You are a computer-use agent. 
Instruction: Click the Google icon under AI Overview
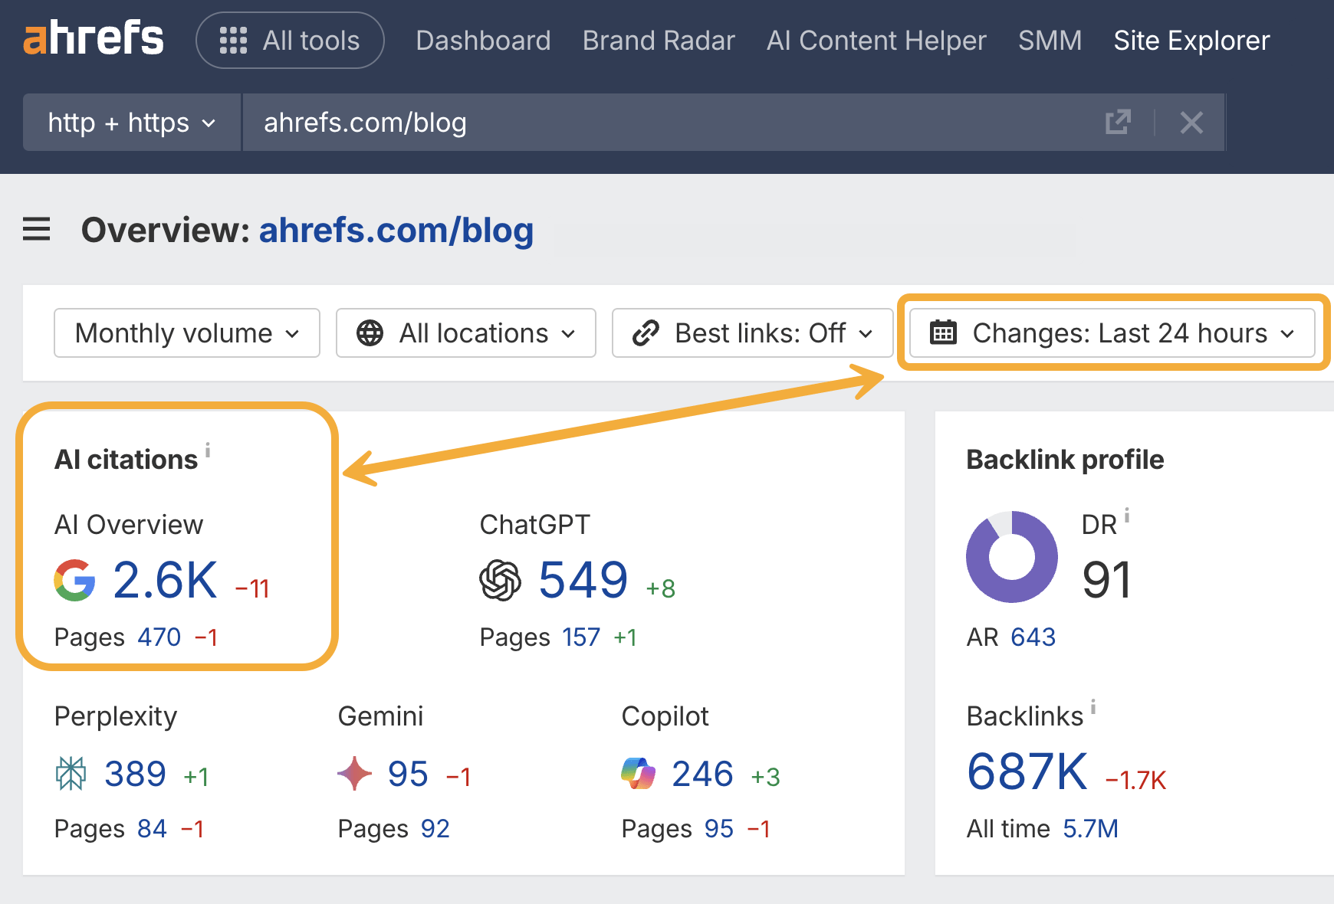(74, 580)
